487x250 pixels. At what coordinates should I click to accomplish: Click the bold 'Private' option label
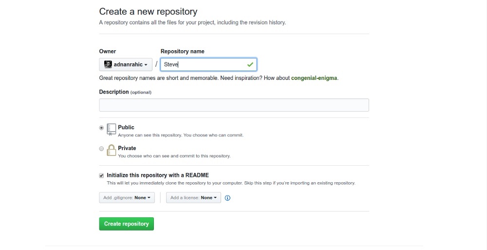(127, 148)
